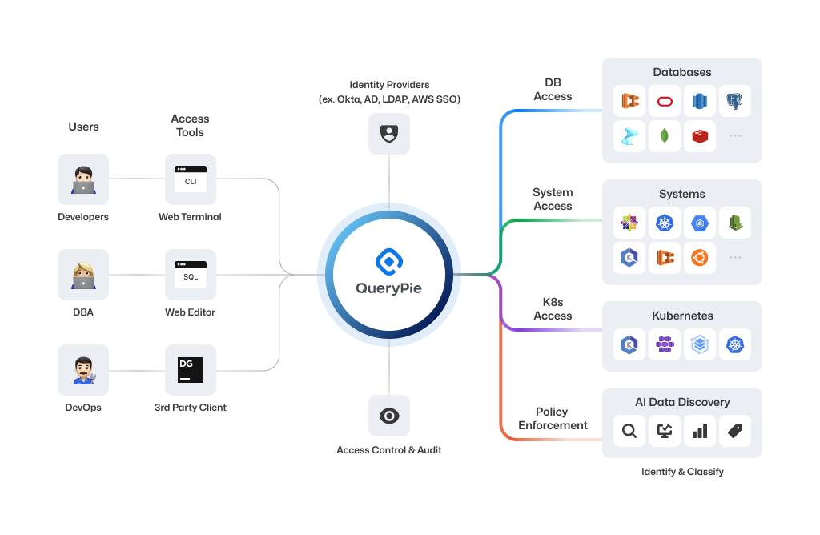820x535 pixels.
Task: Click the magnifier icon in AI Data Discovery
Action: [x=629, y=431]
